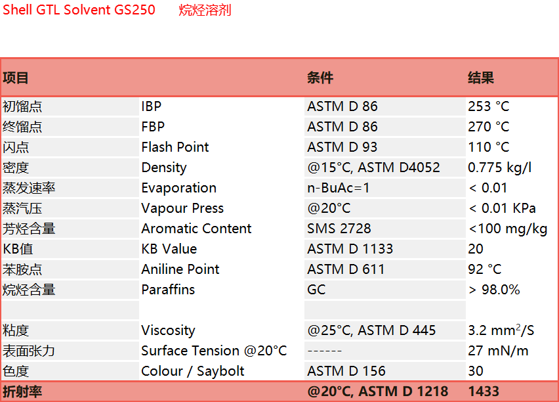Click the result '1433'
The image size is (559, 402).
click(484, 391)
